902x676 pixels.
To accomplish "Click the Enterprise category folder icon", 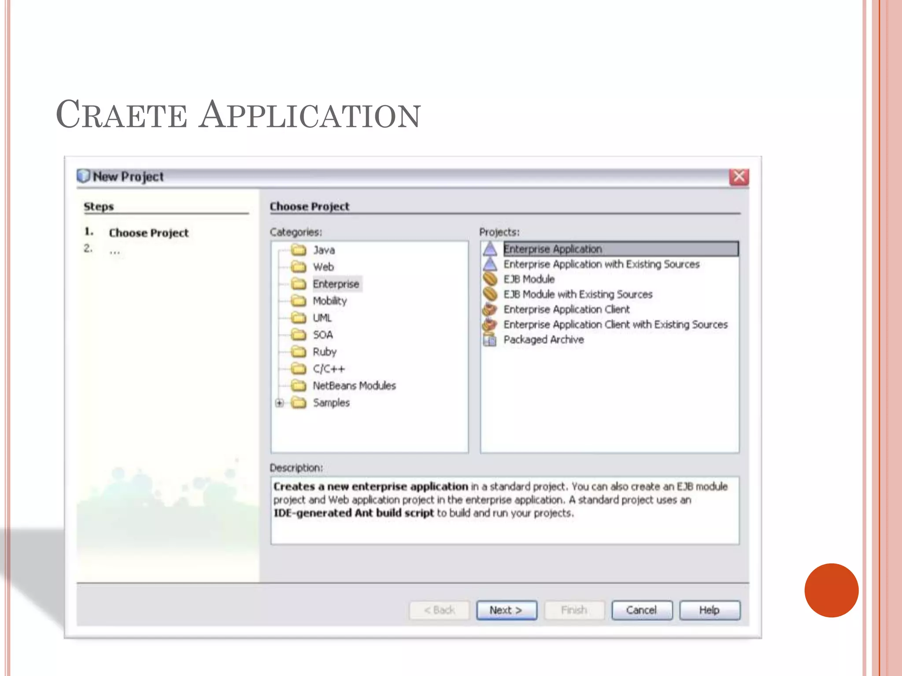I will 299,284.
